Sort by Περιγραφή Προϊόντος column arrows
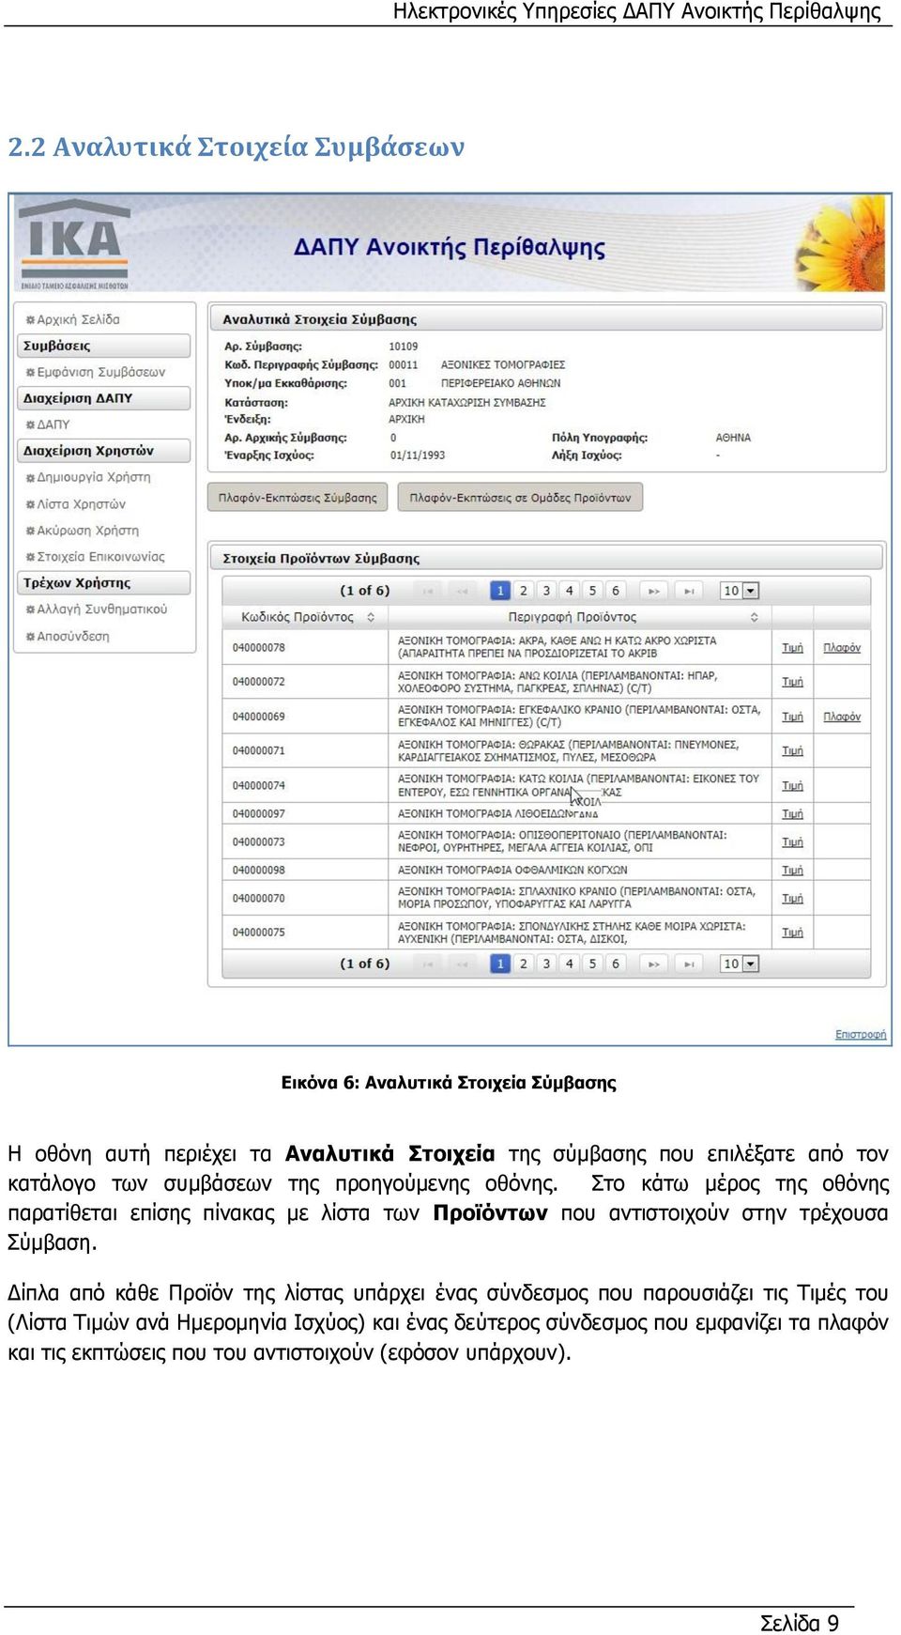The image size is (901, 1635). [755, 617]
